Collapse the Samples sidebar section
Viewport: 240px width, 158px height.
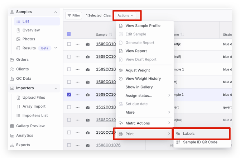click(56, 12)
